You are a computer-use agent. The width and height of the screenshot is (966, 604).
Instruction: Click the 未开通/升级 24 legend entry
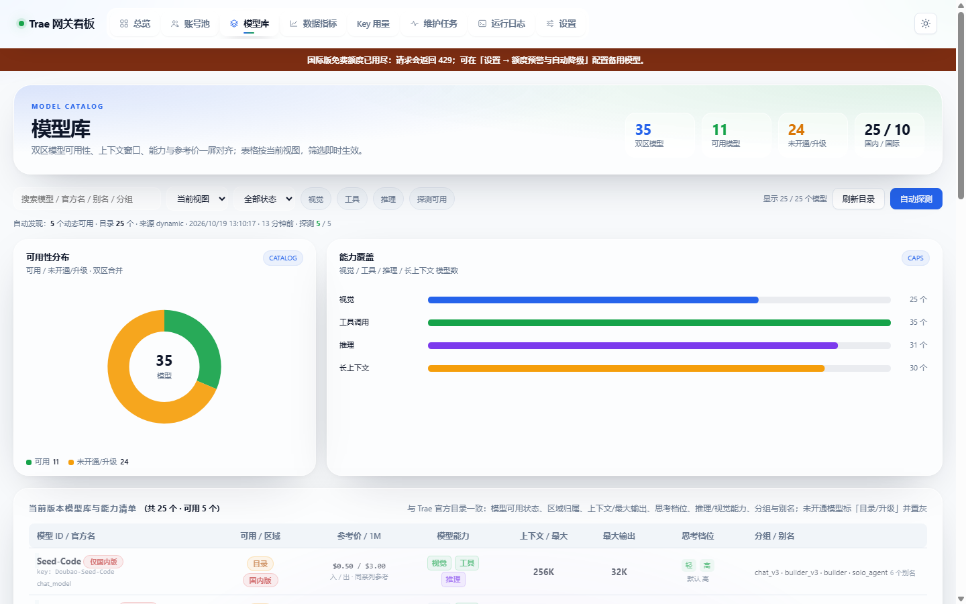click(x=99, y=462)
